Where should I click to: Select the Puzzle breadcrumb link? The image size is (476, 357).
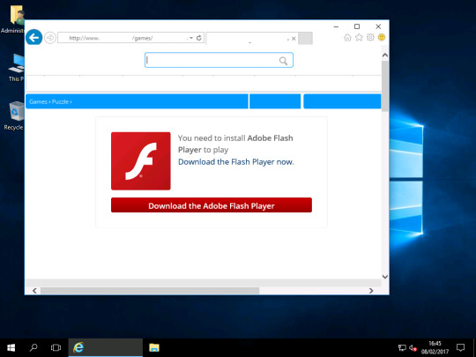[x=60, y=101]
